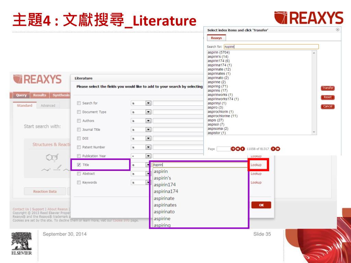Open the Support link
Image resolution: width=351 pixels, height=263 pixels.
click(x=38, y=209)
